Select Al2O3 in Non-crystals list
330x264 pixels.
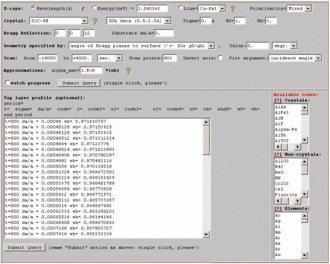point(282,161)
